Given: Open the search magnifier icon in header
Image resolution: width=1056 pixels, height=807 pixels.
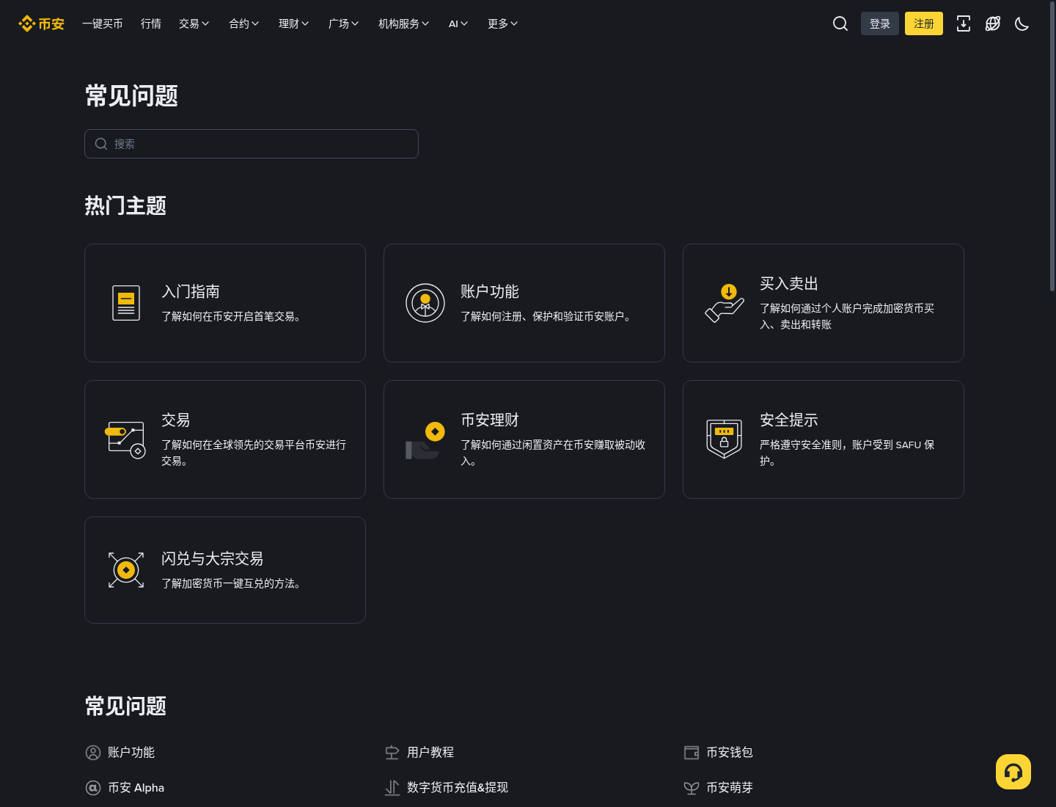Looking at the screenshot, I should pyautogui.click(x=840, y=23).
